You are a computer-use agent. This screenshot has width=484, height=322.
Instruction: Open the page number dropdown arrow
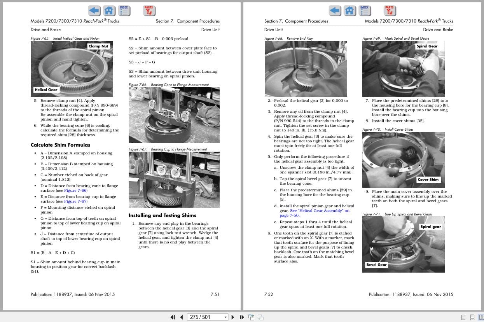click(x=225, y=317)
